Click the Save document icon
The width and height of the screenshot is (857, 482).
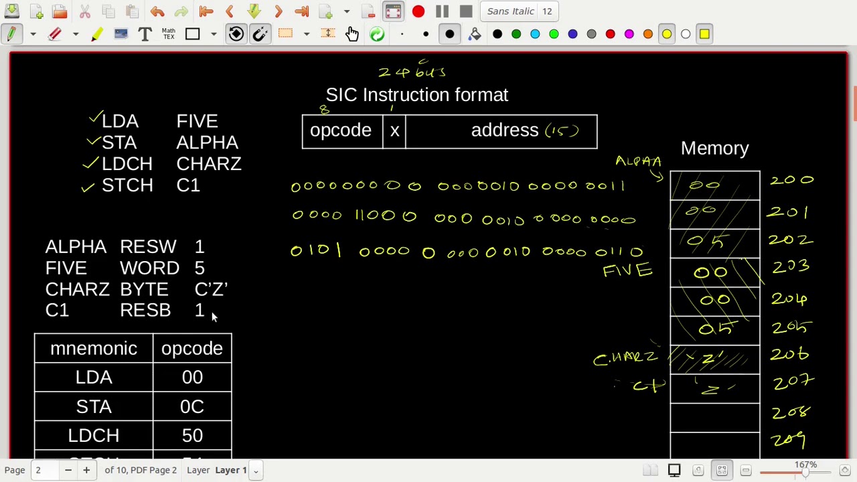tap(11, 11)
